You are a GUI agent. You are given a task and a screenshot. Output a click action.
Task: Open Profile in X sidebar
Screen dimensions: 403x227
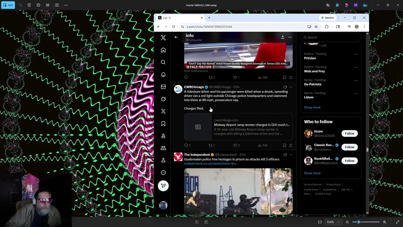point(163,160)
